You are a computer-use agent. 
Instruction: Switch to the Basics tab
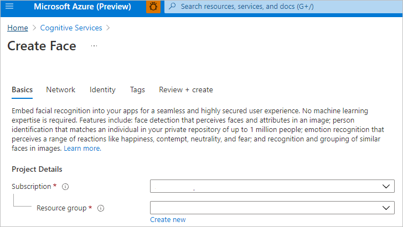[x=22, y=89]
